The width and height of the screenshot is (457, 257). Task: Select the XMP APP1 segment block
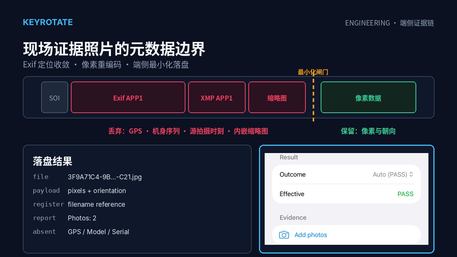coord(217,97)
